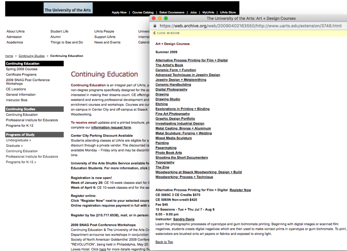Jump to Alternative Process Printing for Film + Digital
The image size is (347, 251).
click(191, 60)
